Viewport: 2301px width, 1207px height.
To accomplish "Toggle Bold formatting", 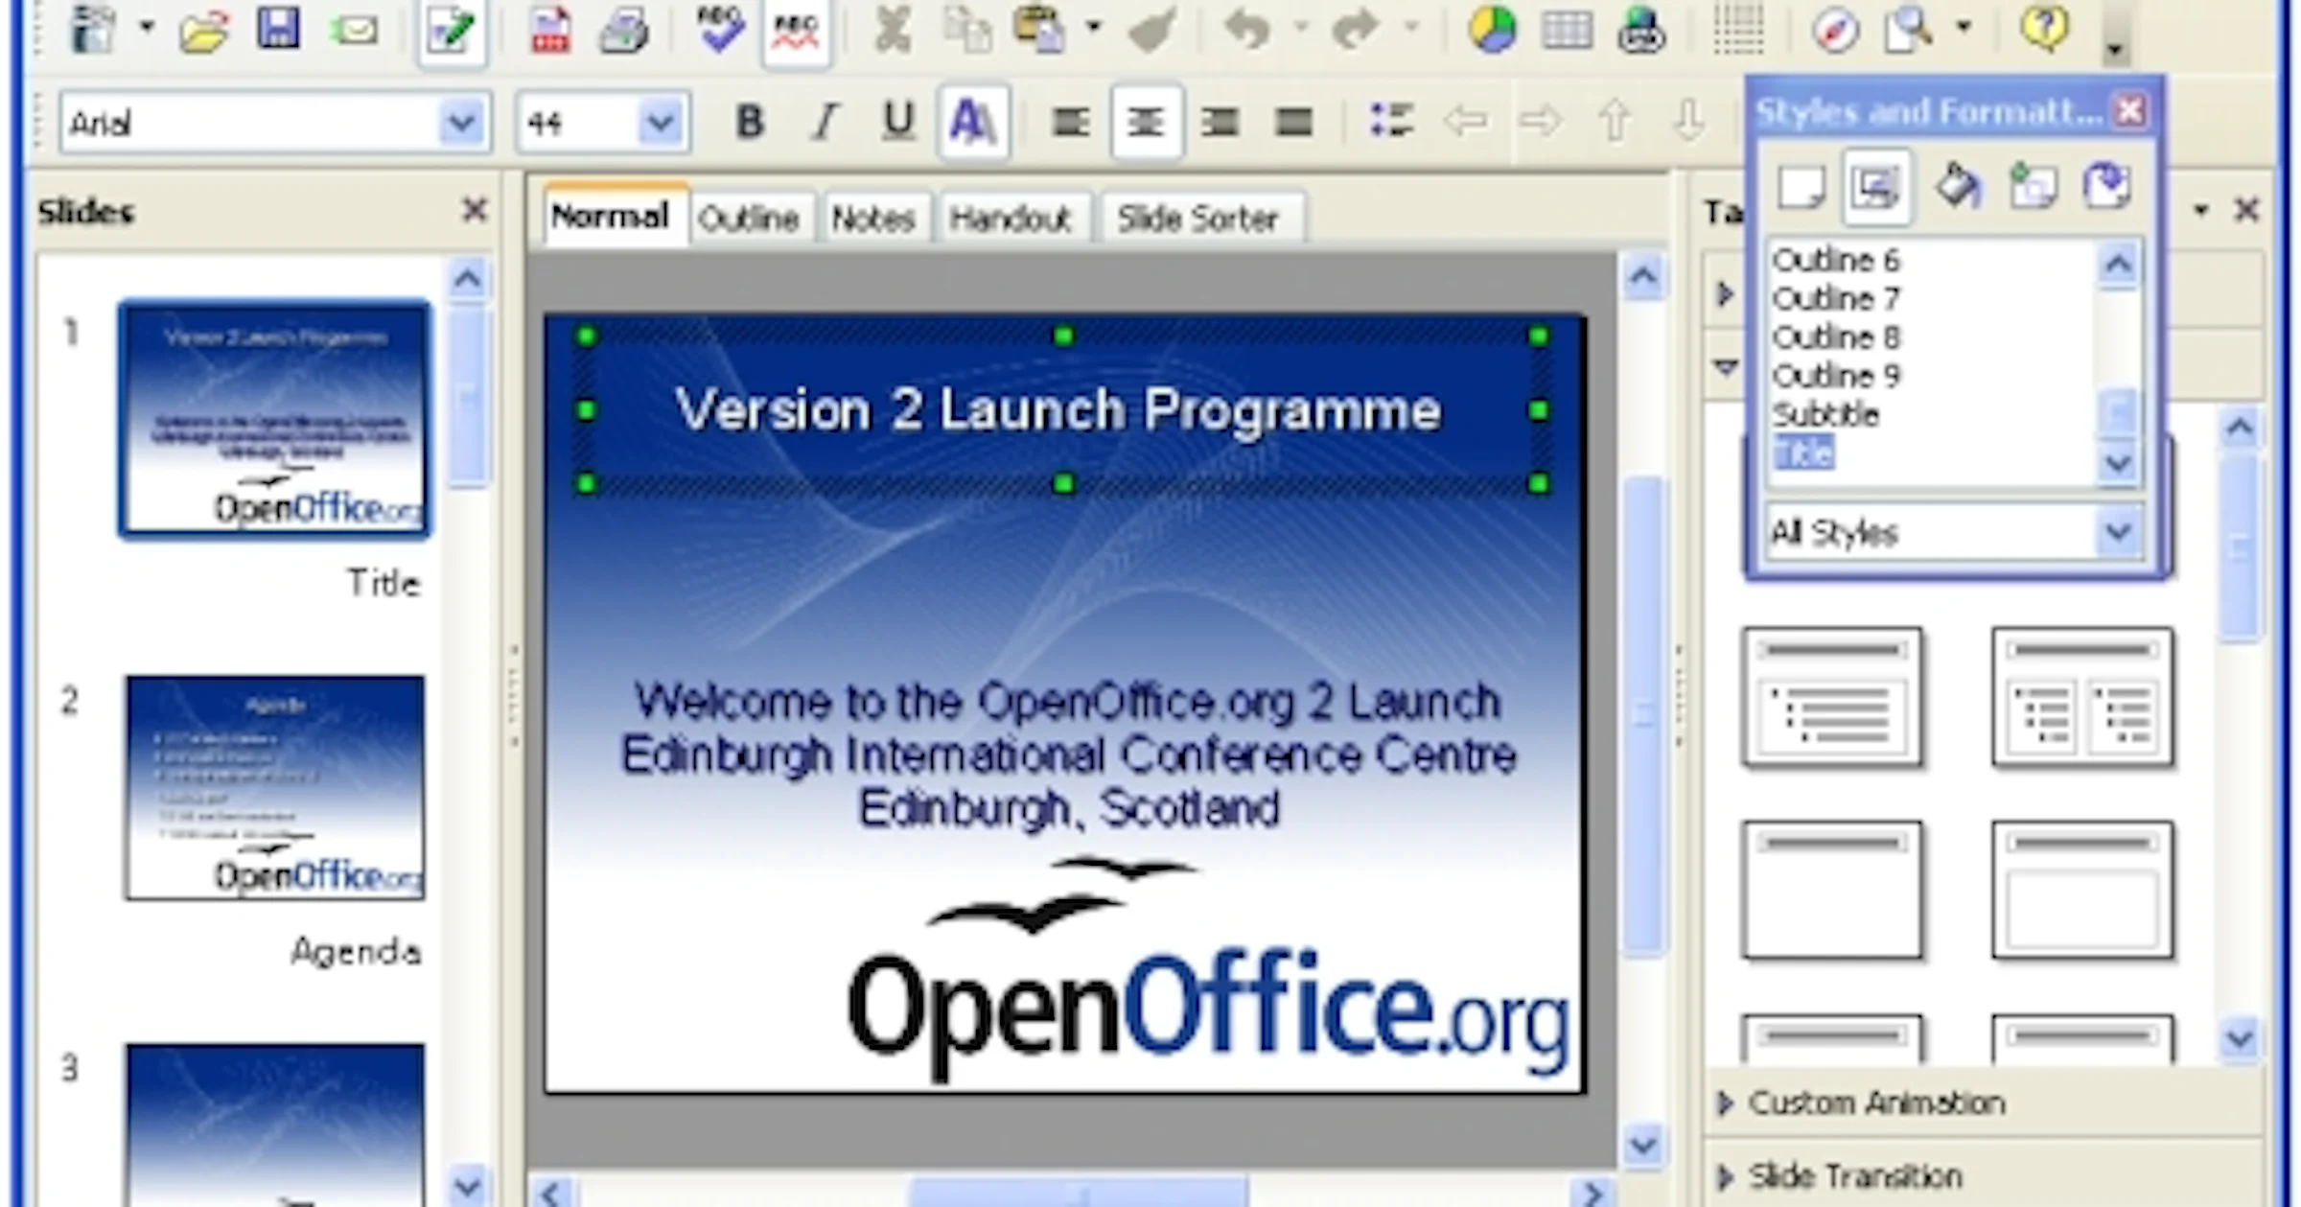I will point(750,123).
